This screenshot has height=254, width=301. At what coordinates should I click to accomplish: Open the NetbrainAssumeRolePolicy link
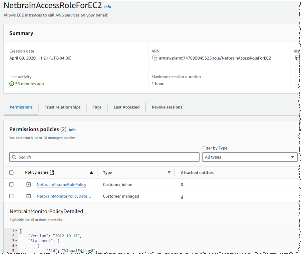(61, 185)
